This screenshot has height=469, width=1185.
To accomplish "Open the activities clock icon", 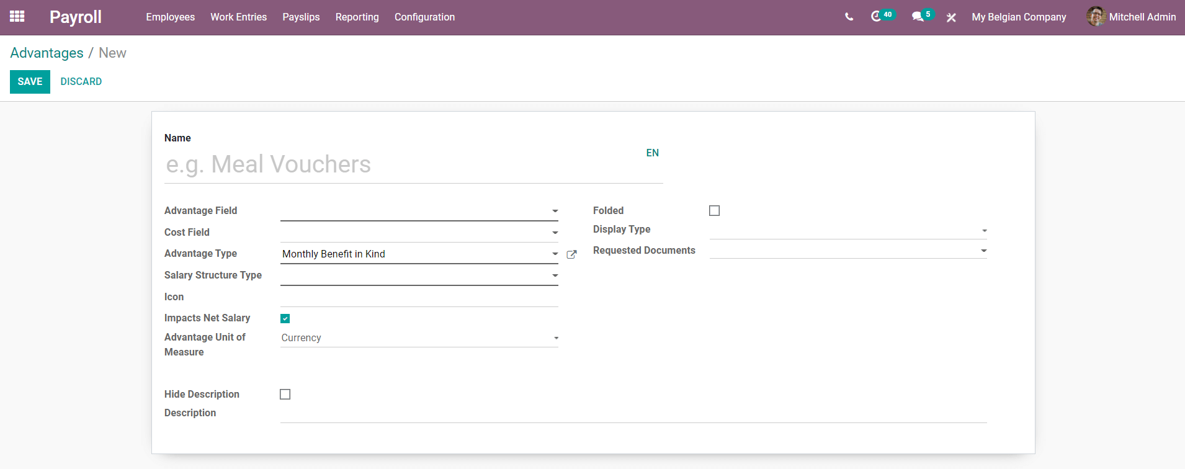I will pos(875,17).
